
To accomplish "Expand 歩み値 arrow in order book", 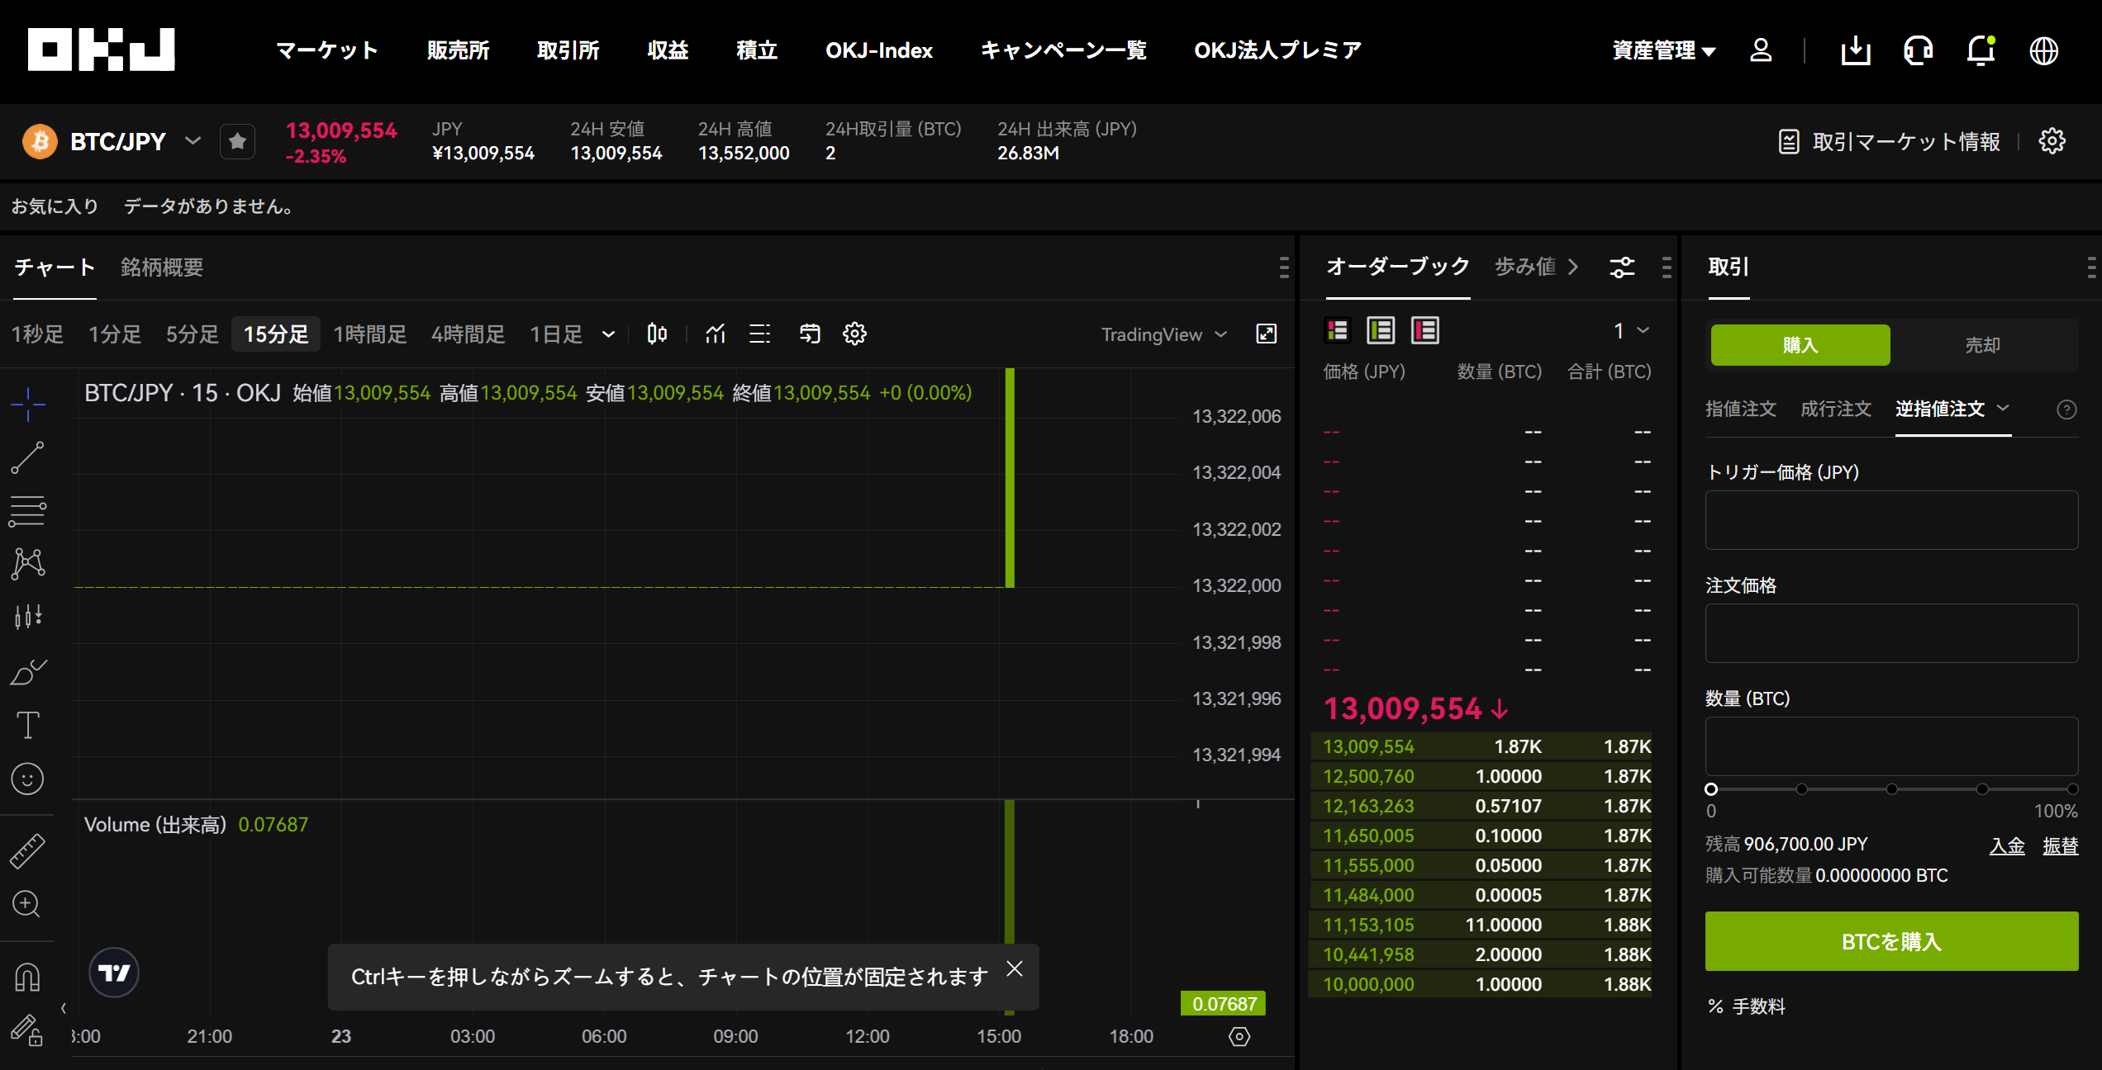I will pos(1573,267).
